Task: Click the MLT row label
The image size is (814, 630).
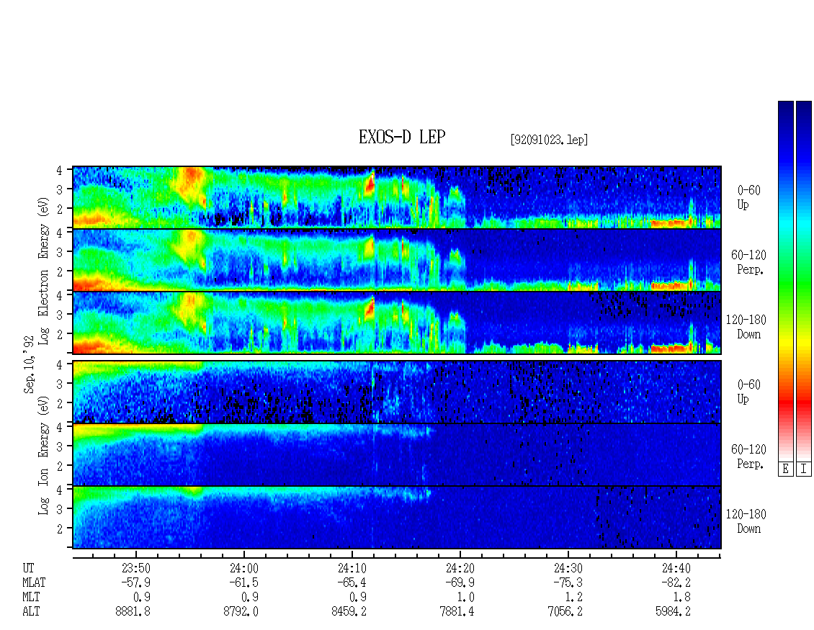Action: coord(31,598)
